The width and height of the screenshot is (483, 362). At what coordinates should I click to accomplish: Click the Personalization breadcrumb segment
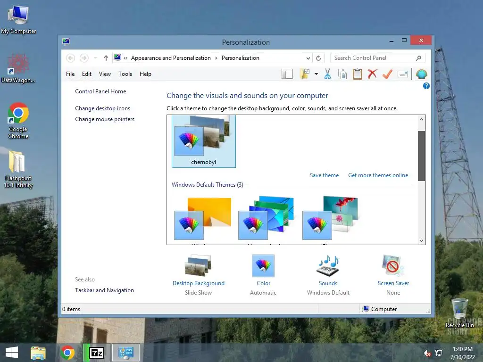(240, 58)
